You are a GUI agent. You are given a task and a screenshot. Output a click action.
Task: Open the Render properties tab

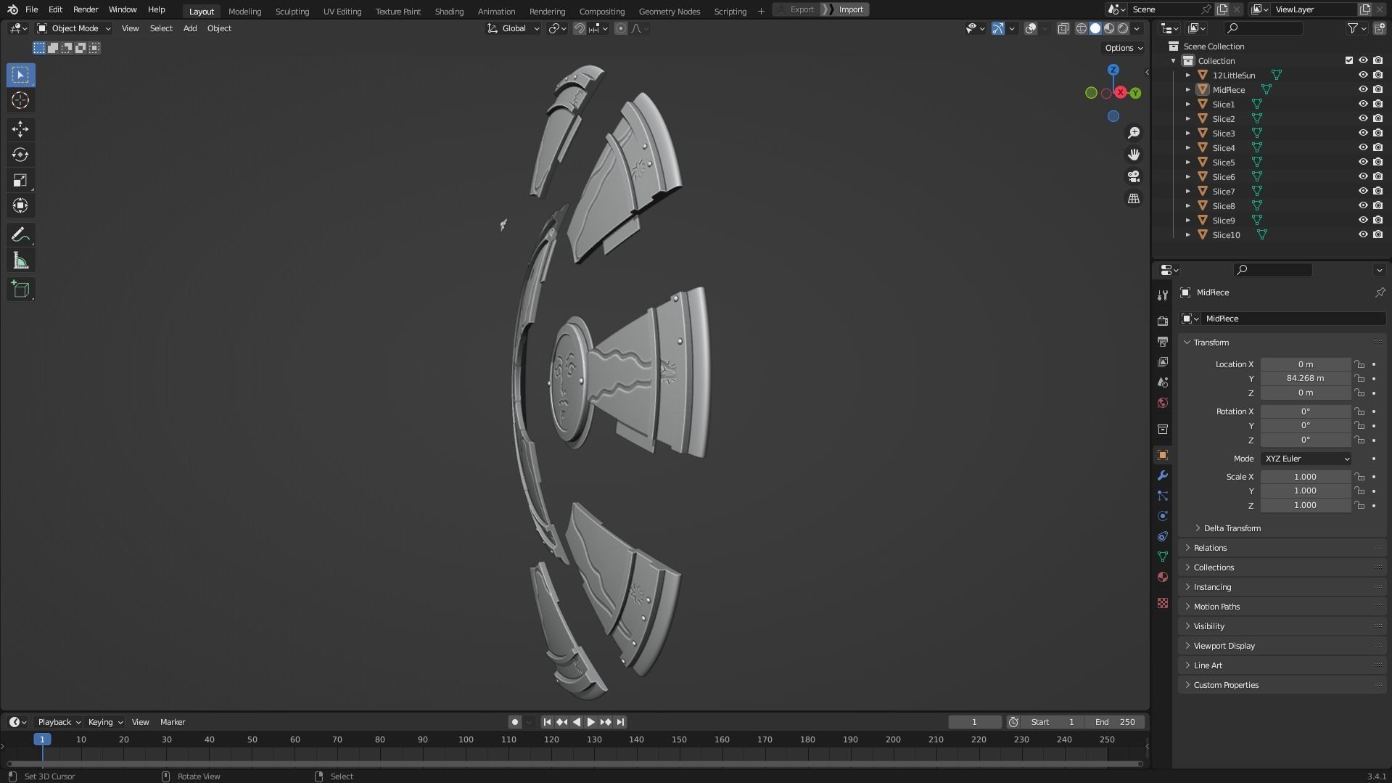coord(1163,321)
